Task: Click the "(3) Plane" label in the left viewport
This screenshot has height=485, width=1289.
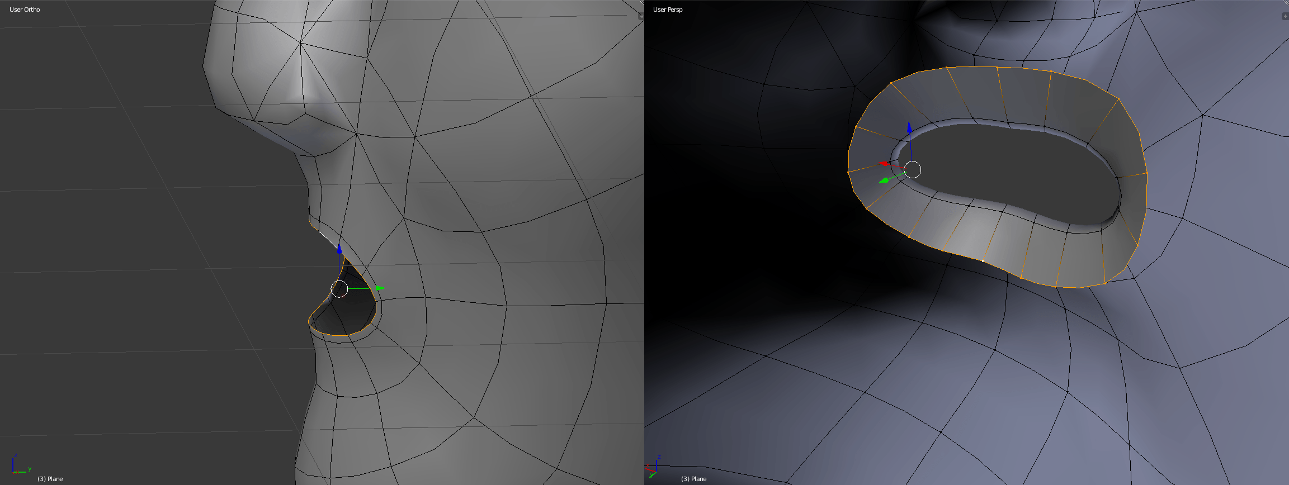Action: click(x=50, y=479)
